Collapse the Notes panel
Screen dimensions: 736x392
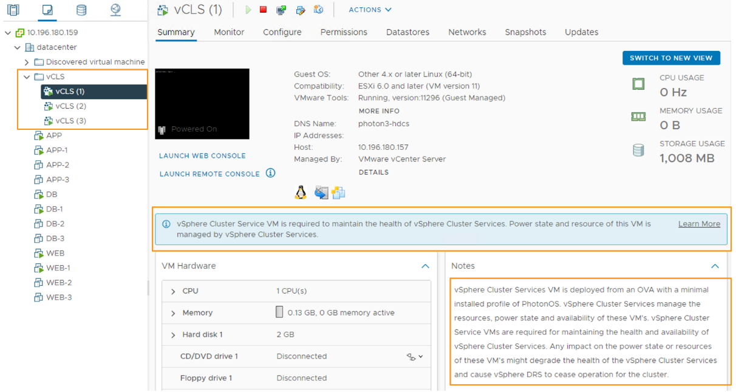(x=715, y=266)
